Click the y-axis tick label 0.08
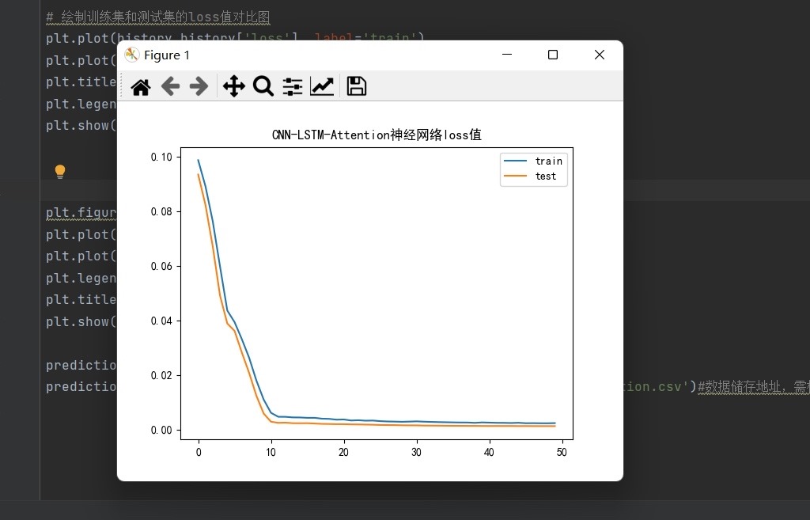Image resolution: width=810 pixels, height=520 pixels. tap(161, 211)
